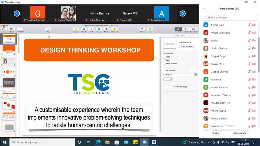Open the Color Fill dropdown
Viewport: 260px width, 146px height.
pos(180,75)
